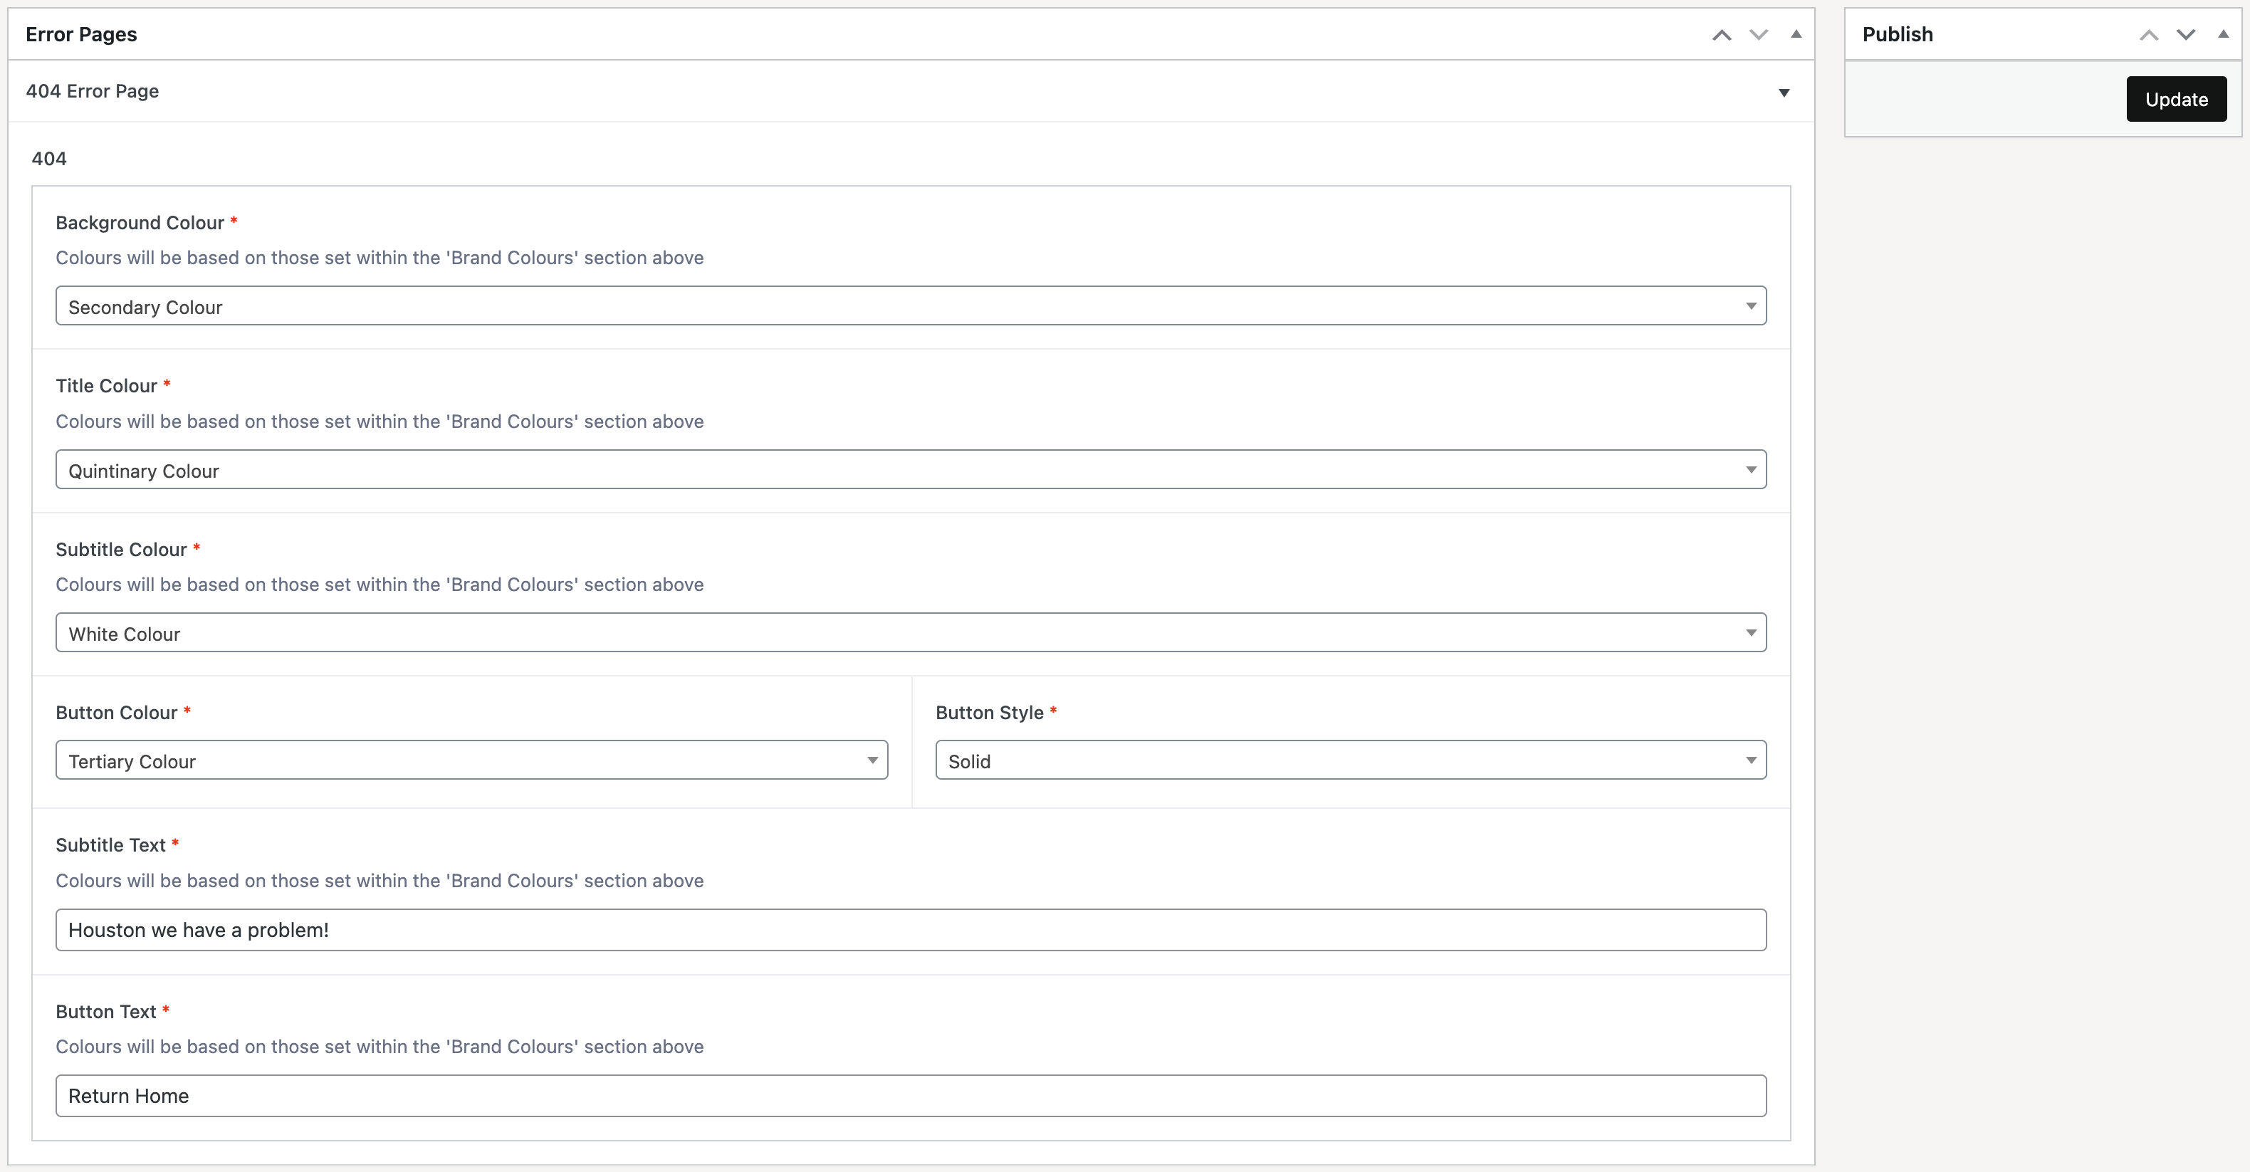Move Error Pages panel down

click(1758, 35)
